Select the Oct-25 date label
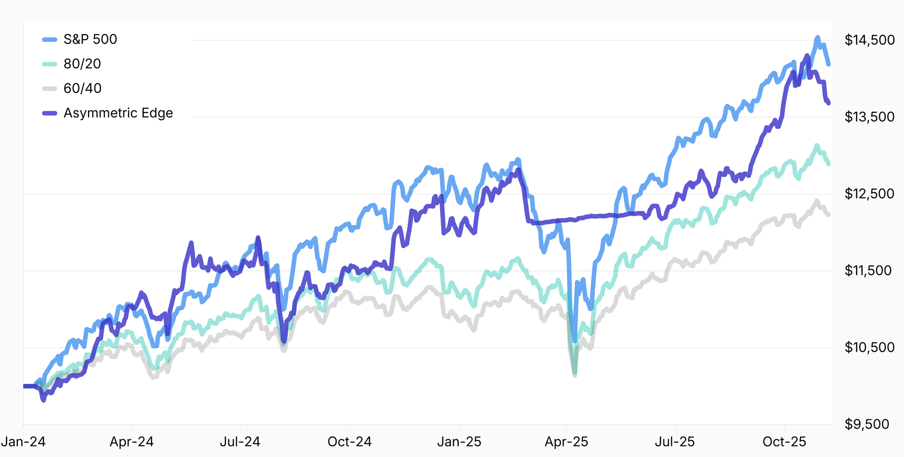The width and height of the screenshot is (904, 457). tap(784, 442)
